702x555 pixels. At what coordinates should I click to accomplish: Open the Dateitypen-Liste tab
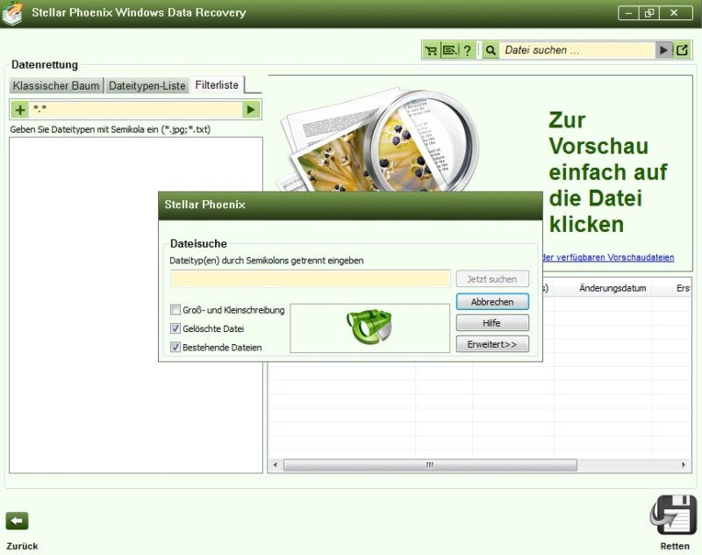pos(147,85)
